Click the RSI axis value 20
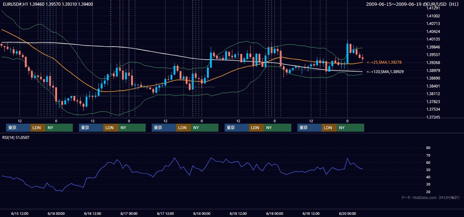Screen dimensions: 464x217 click(428, 192)
